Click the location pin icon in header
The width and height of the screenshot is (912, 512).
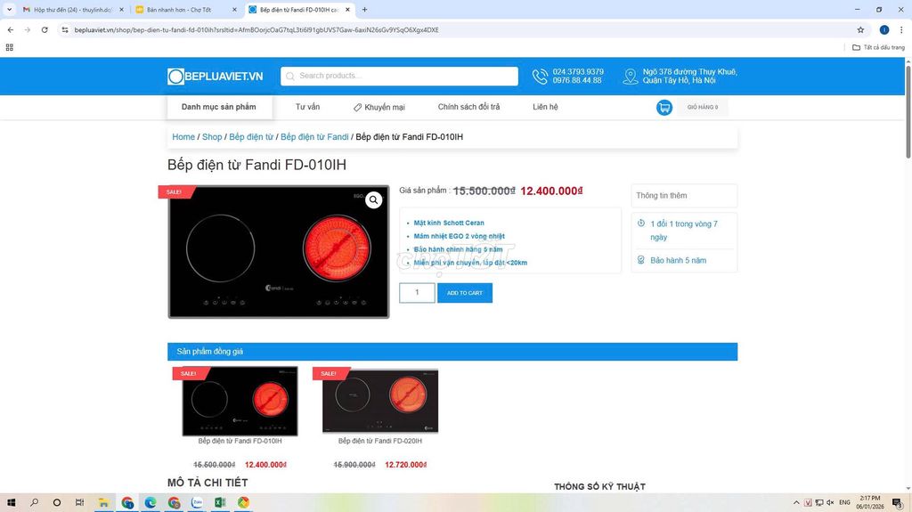point(630,77)
